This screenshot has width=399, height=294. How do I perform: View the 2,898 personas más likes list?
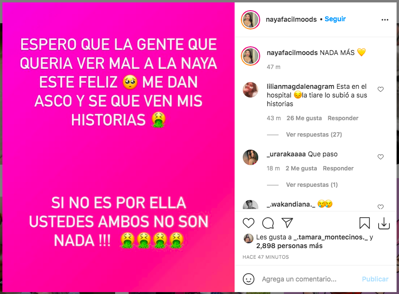[x=289, y=246]
